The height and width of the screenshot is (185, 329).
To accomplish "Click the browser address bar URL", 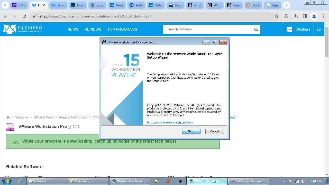I will 94,16.
